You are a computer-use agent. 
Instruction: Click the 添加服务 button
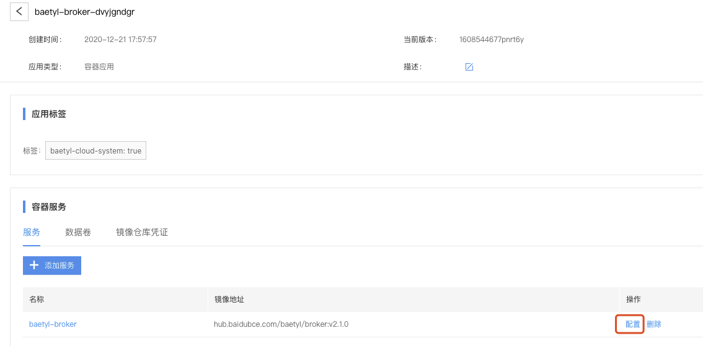(52, 266)
